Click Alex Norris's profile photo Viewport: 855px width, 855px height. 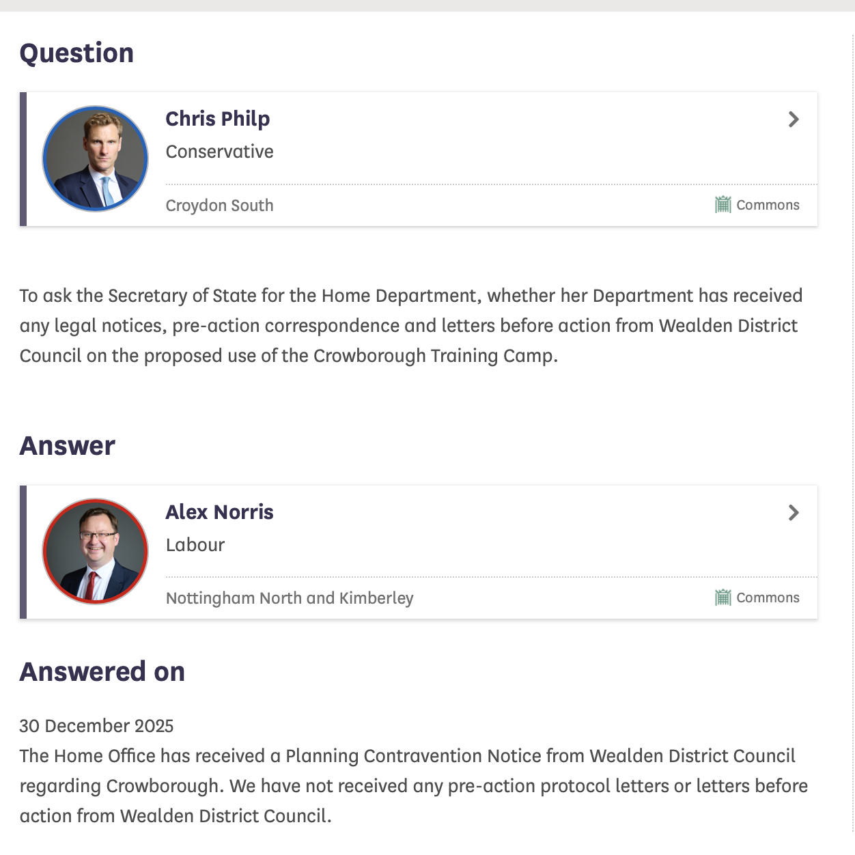coord(95,551)
